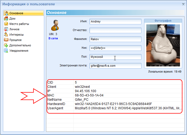
Task: Click the Дополнительно icon
Action: point(6,45)
